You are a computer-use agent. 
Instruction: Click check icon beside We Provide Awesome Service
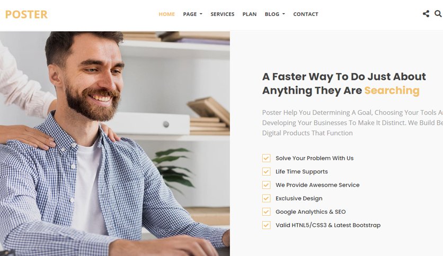pos(266,185)
